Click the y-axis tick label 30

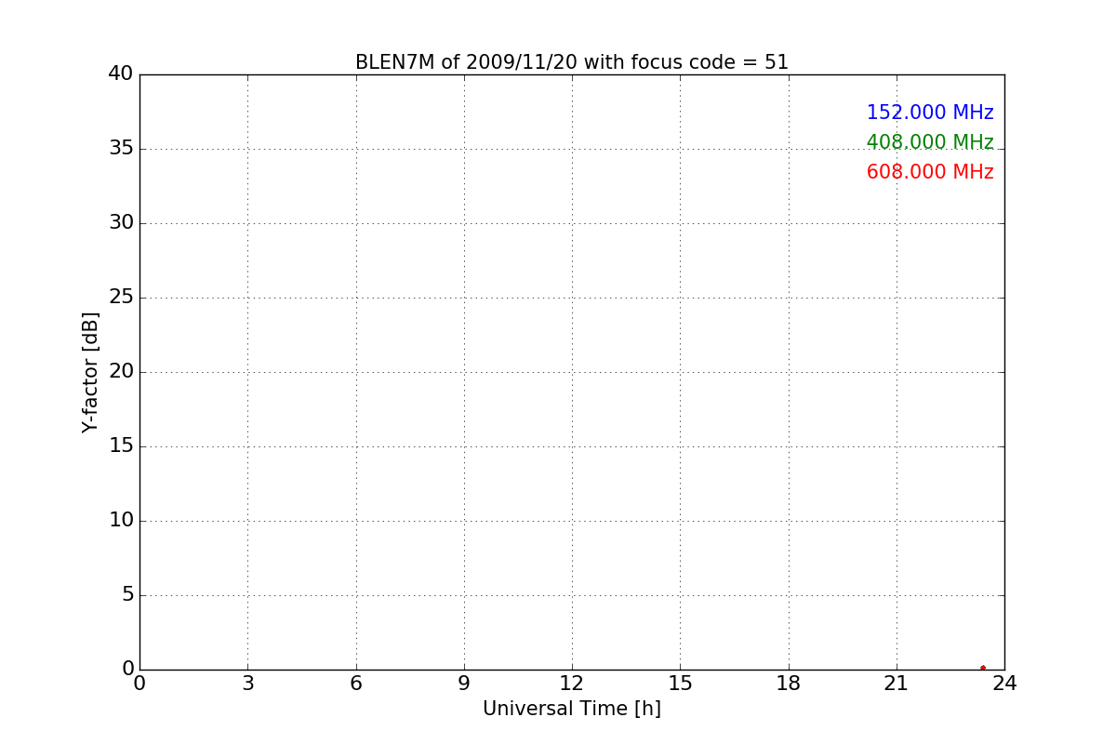click(121, 222)
